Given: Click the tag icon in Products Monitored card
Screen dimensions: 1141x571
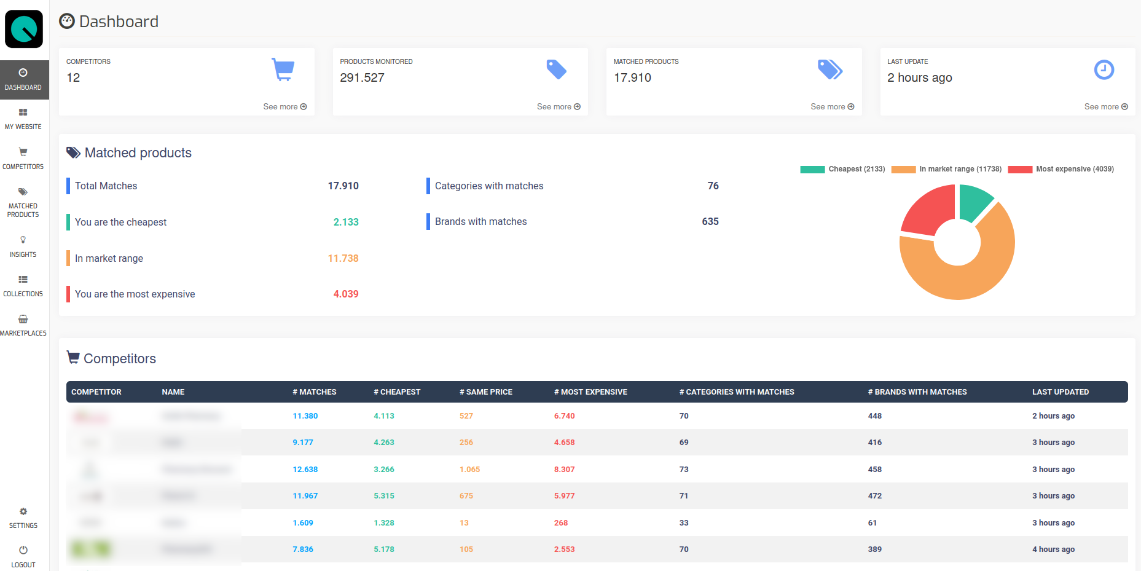Looking at the screenshot, I should (x=556, y=69).
